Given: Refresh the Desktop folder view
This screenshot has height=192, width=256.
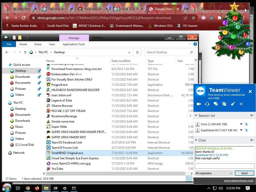Looking at the screenshot, I should coord(137,52).
